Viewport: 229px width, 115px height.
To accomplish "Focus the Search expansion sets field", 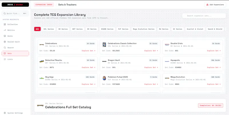I will 204,16.
